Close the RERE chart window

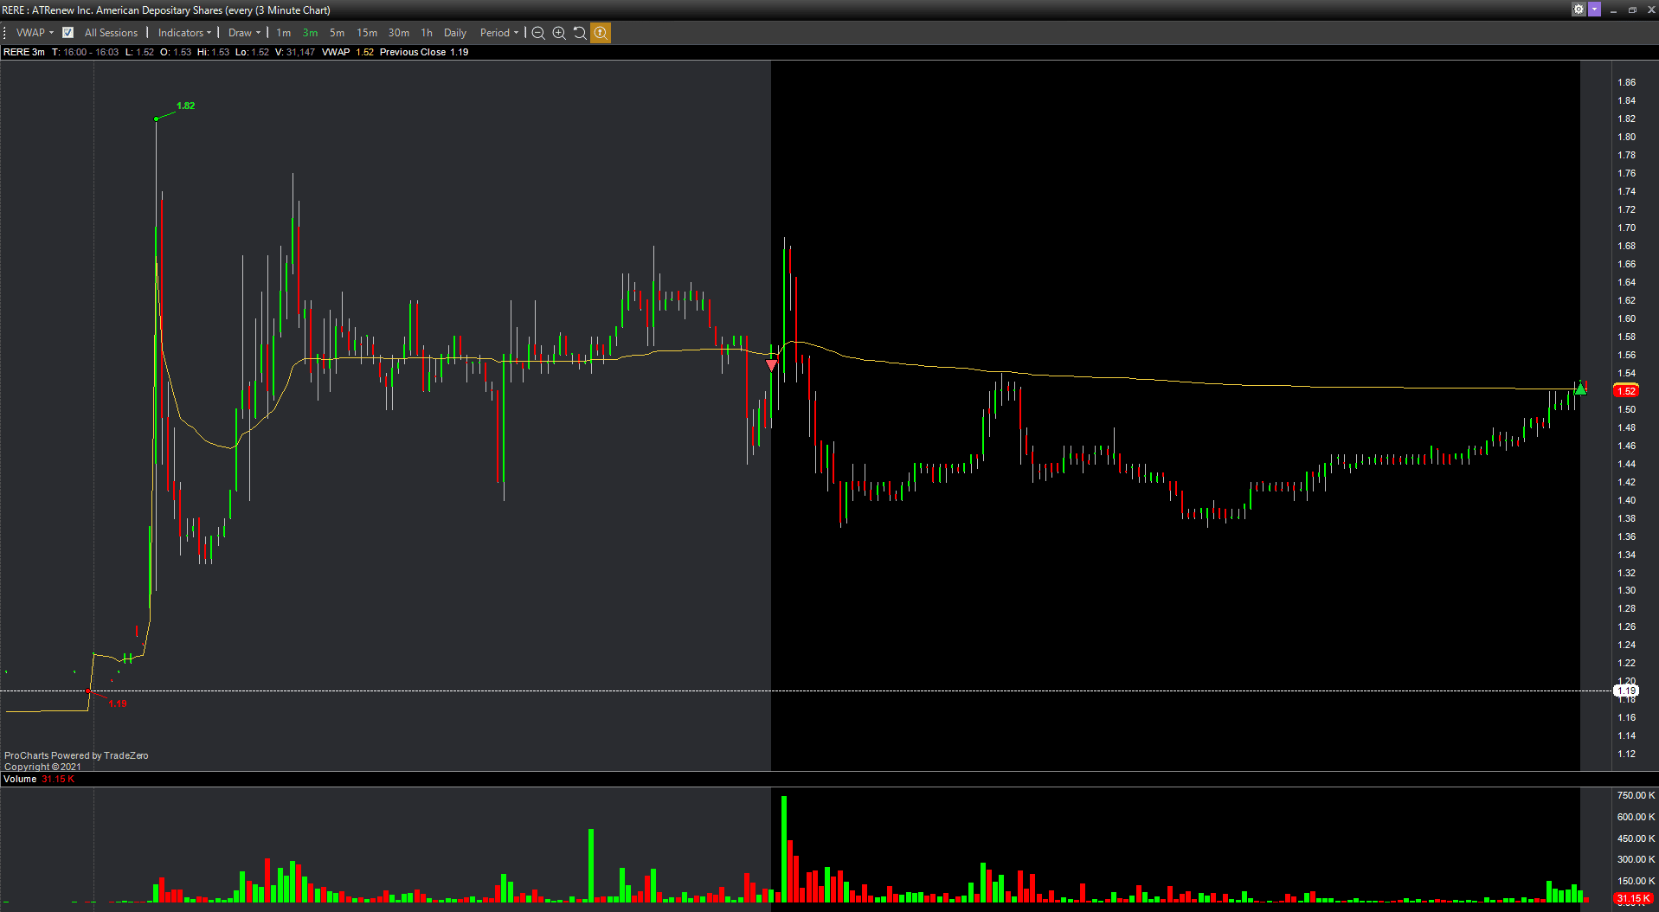point(1650,10)
